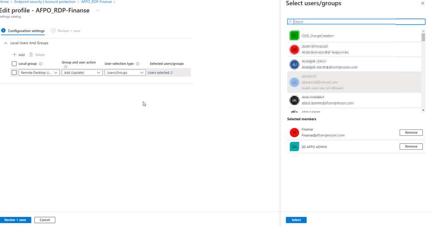Screen dimensions: 432x226
Task: Click the Finanse member name
Action: tap(307, 129)
